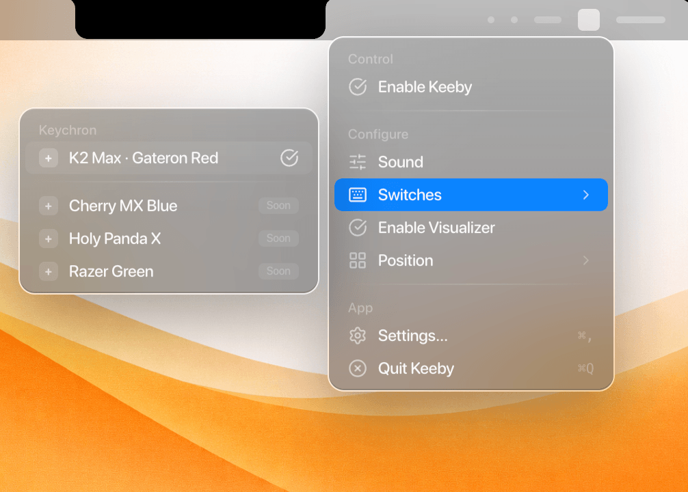Viewport: 688px width, 492px height.
Task: Click the X circle icon for Quit Keeby
Action: coord(358,368)
